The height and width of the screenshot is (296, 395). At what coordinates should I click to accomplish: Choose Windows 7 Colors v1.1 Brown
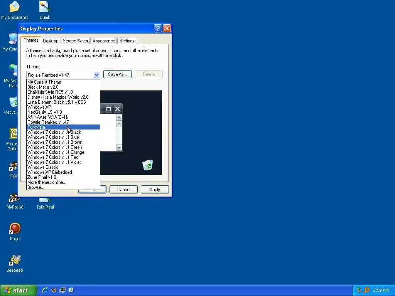63,142
